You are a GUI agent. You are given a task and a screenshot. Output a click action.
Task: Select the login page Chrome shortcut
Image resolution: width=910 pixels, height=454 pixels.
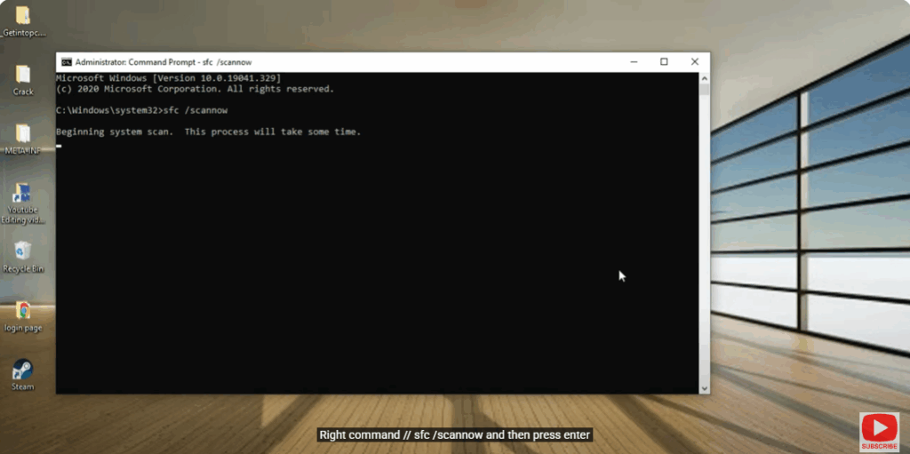[23, 311]
